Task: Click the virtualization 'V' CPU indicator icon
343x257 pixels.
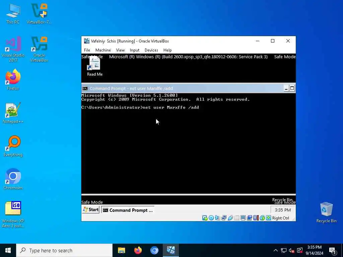Action: pos(256,218)
